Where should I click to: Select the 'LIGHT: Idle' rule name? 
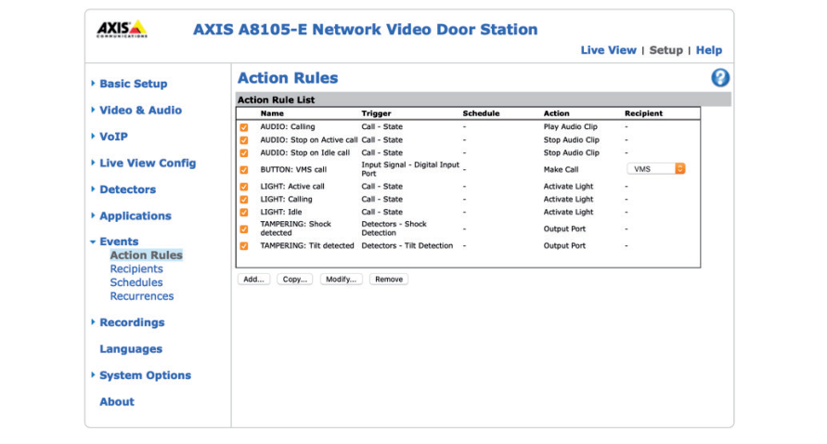pyautogui.click(x=281, y=212)
